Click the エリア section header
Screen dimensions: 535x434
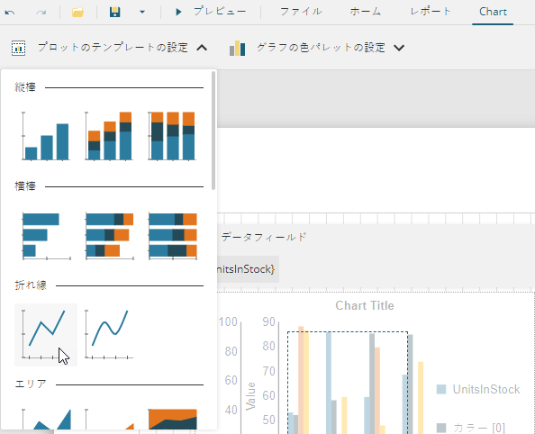[31, 384]
